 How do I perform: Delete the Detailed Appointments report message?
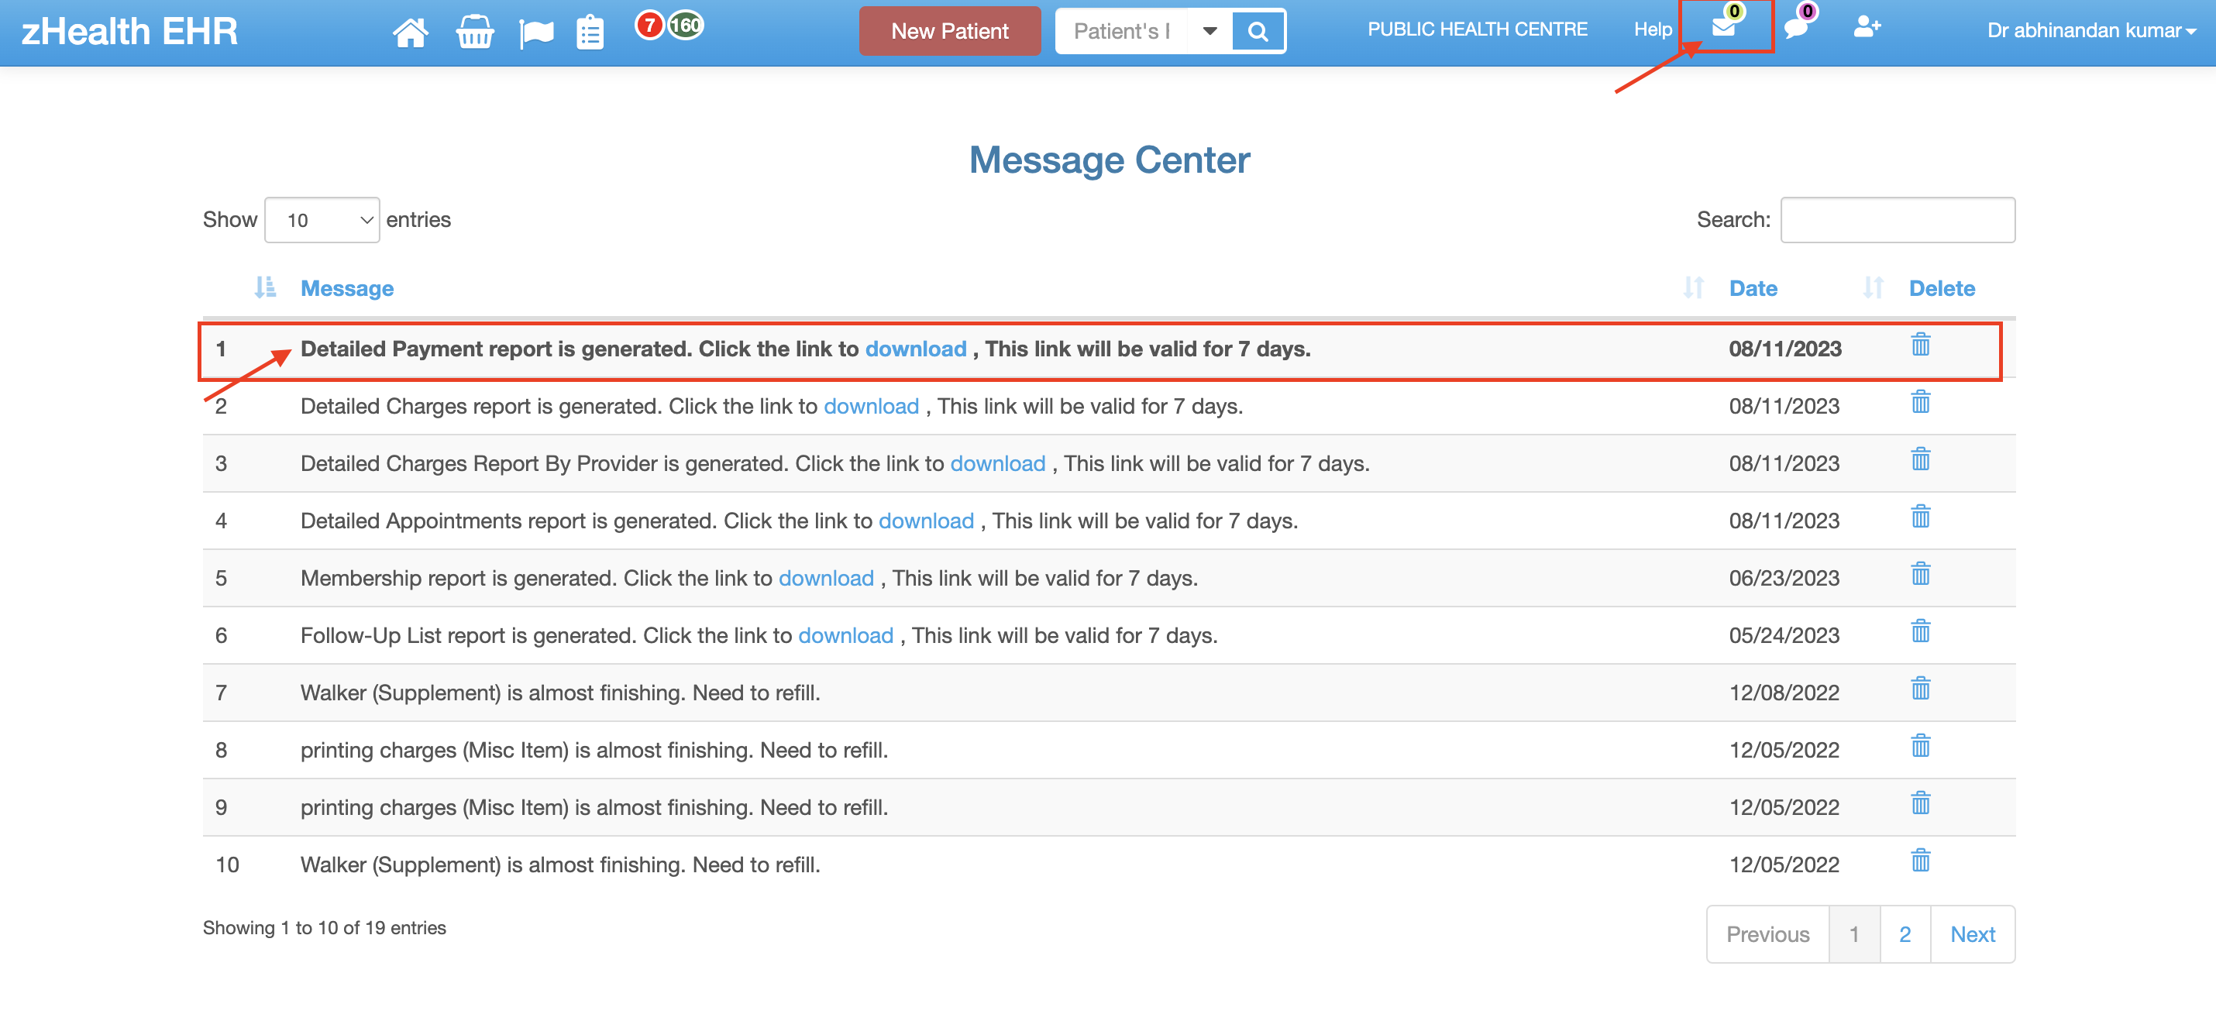[1920, 517]
